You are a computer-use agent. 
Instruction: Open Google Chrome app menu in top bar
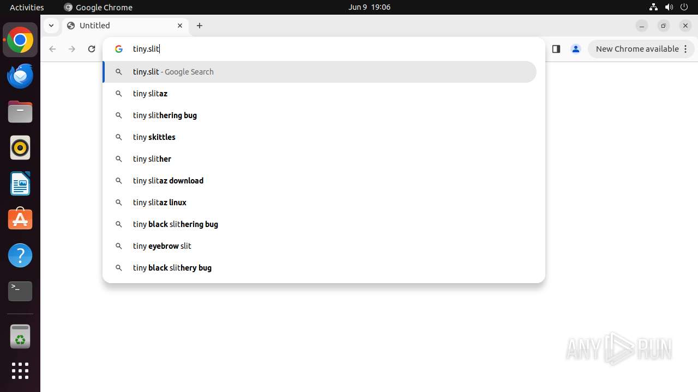click(x=98, y=7)
